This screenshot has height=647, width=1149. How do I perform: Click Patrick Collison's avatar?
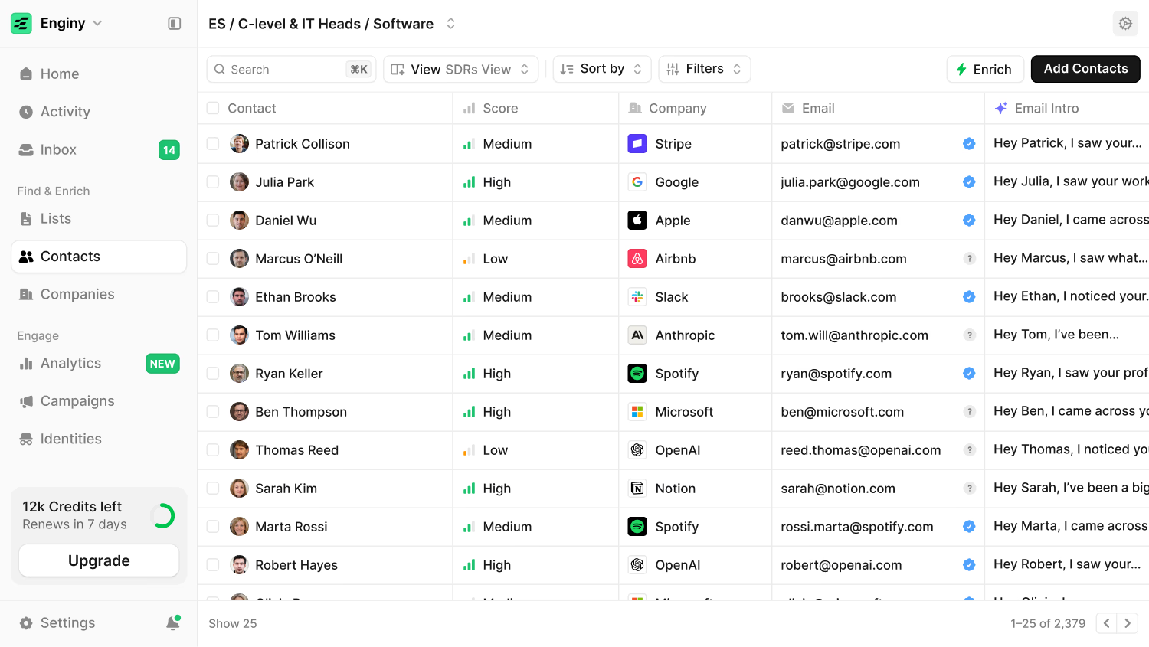click(x=240, y=144)
